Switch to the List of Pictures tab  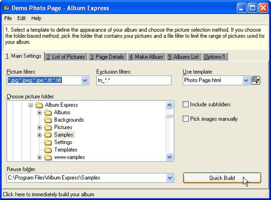(66, 57)
